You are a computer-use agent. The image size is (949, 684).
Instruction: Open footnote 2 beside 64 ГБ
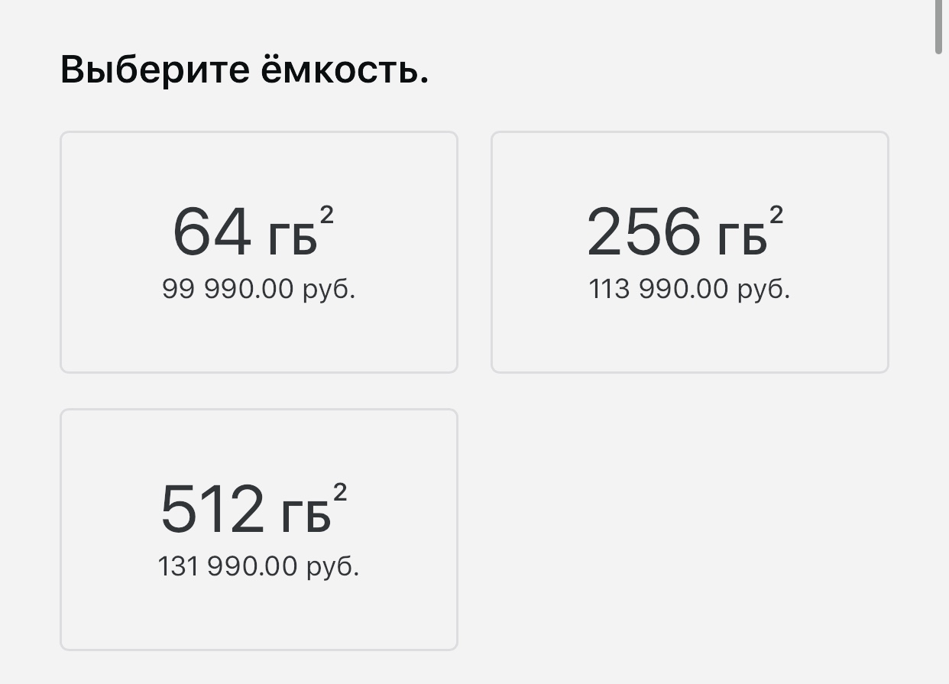pyautogui.click(x=326, y=216)
